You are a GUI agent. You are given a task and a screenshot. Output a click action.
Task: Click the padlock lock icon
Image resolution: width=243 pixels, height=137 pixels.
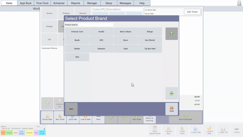239,3
